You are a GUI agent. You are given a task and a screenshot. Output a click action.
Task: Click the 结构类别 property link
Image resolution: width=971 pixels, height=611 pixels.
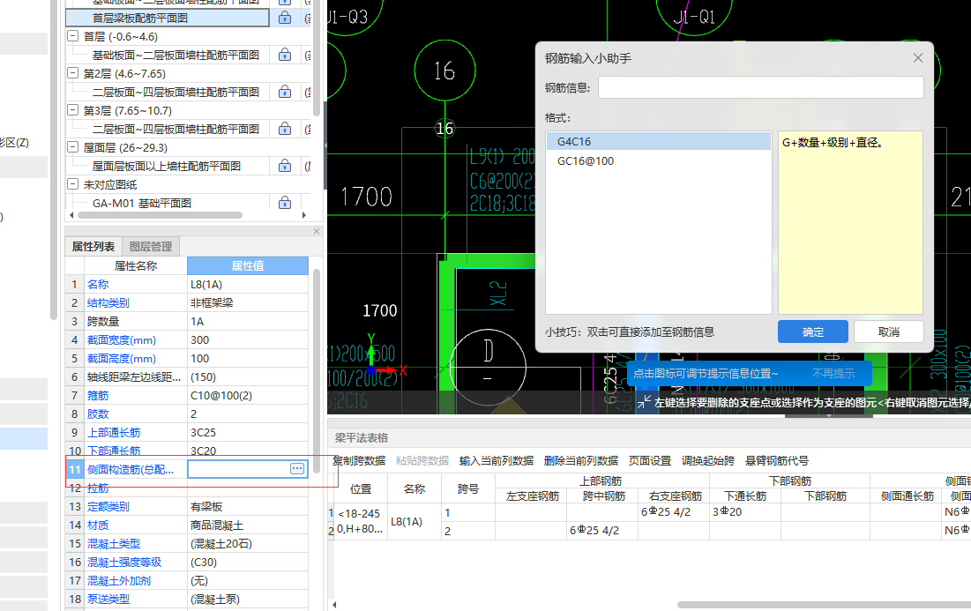coord(108,302)
